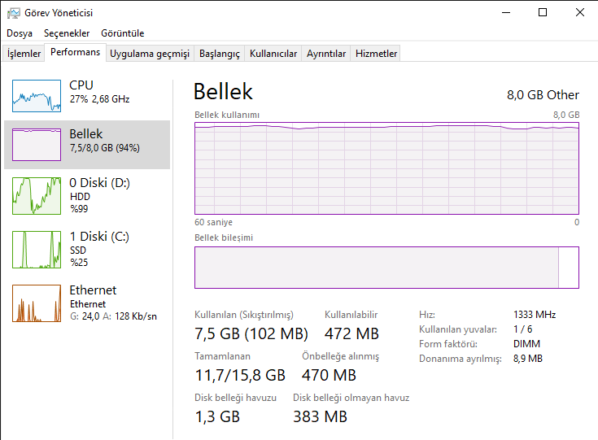
Task: Minimize the Görev Yöneticisi window
Action: (506, 12)
